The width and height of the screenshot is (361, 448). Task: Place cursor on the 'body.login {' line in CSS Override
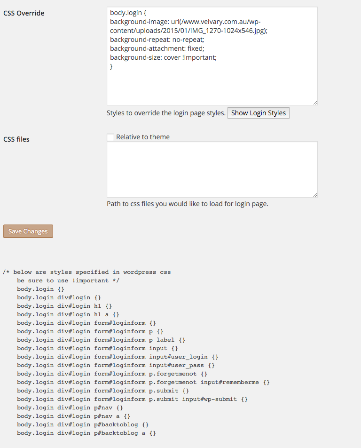click(x=128, y=13)
